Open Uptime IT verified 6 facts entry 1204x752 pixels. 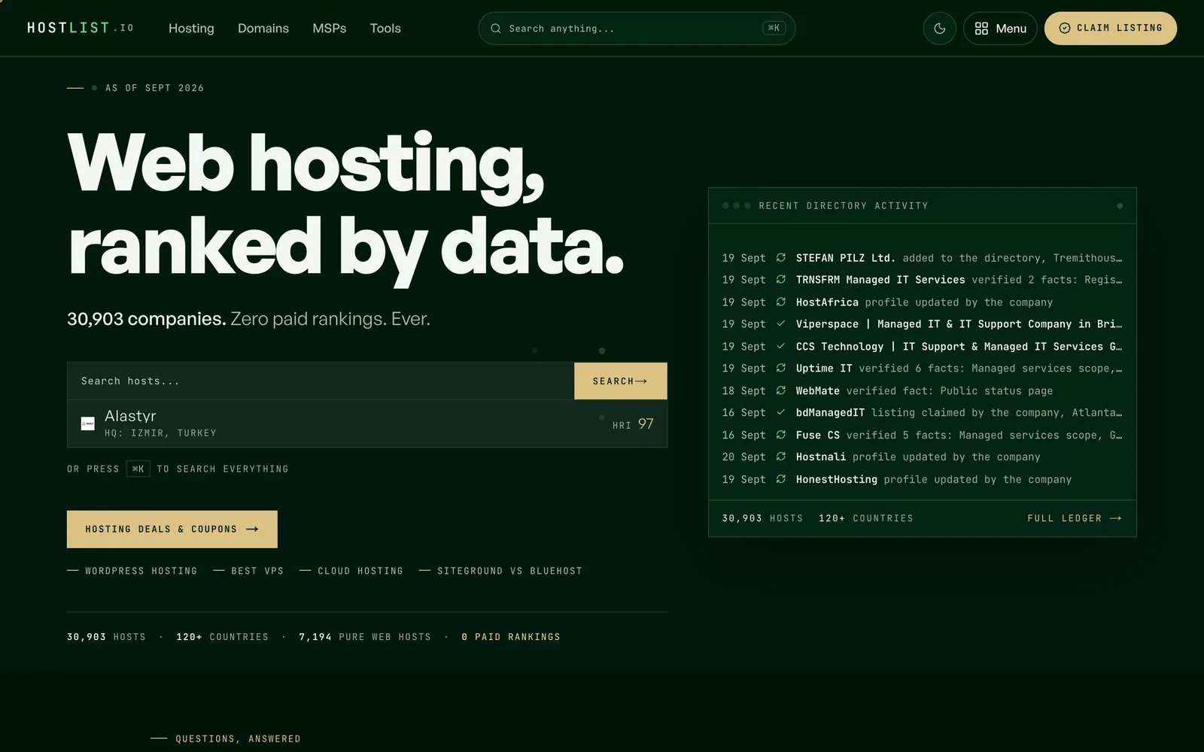tap(922, 368)
